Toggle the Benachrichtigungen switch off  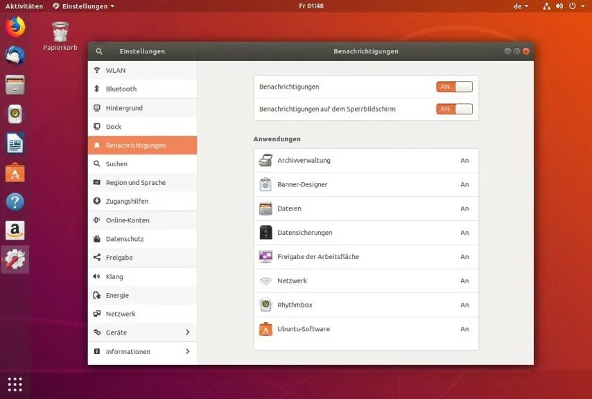pos(454,87)
